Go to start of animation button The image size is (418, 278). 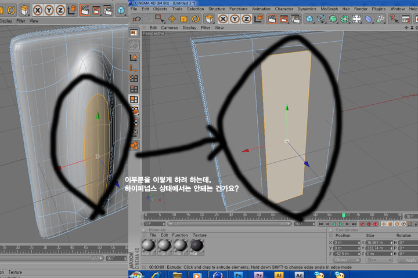tap(320, 224)
